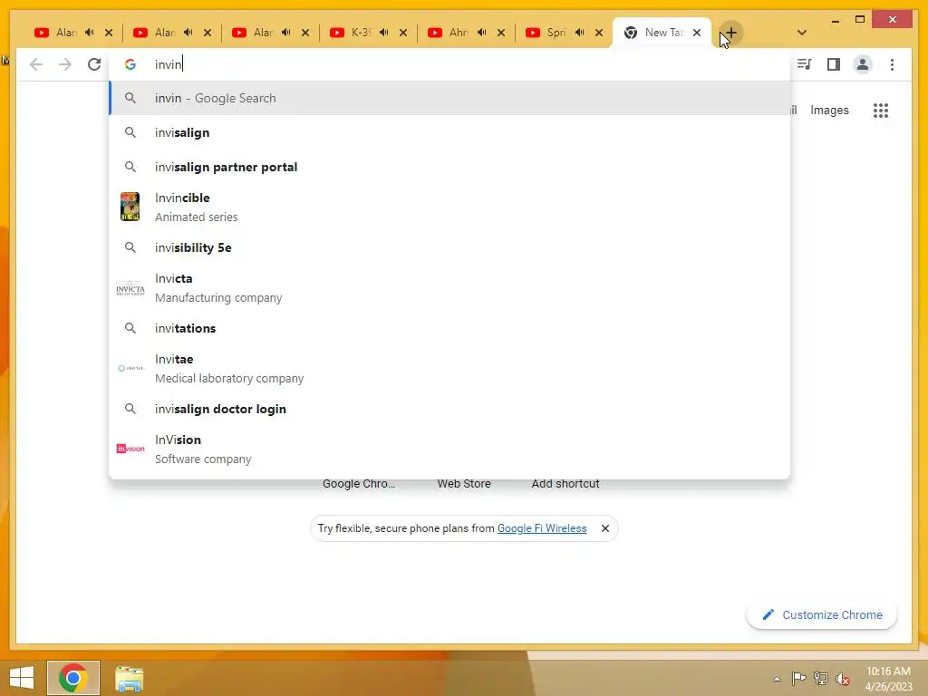Open the media control icon in toolbar
Viewport: 928px width, 696px height.
[804, 64]
